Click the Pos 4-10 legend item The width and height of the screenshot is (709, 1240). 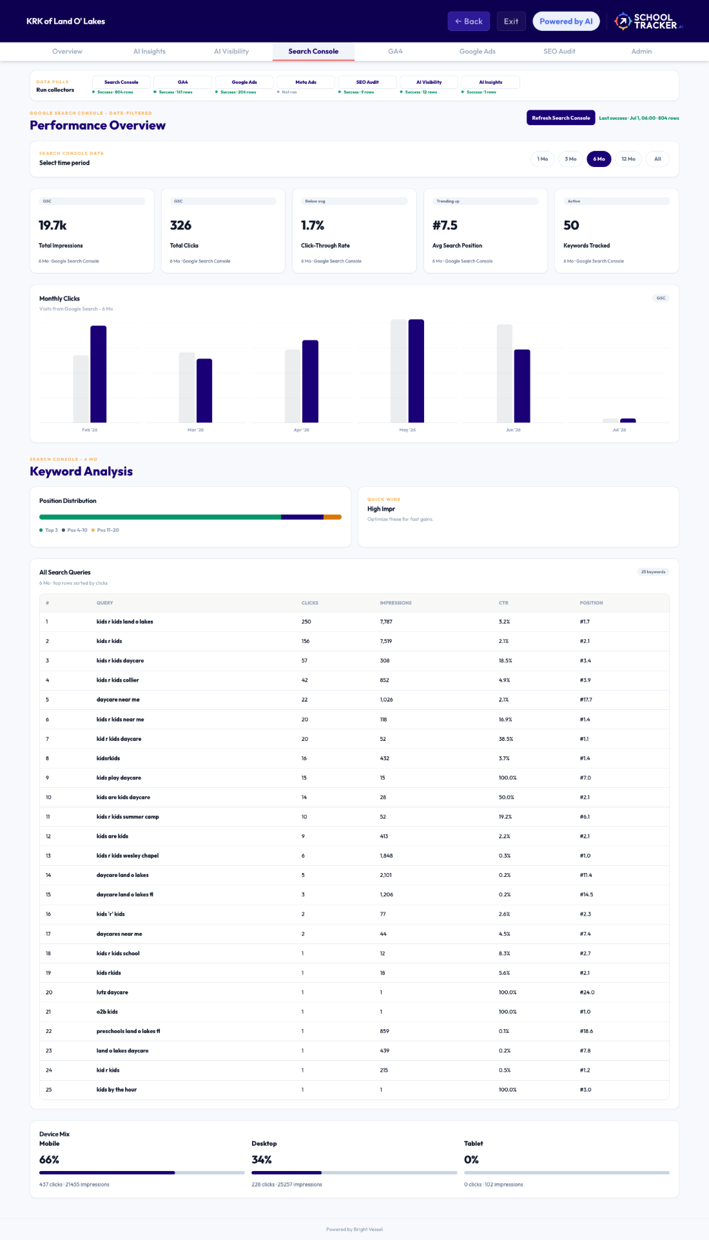75,530
